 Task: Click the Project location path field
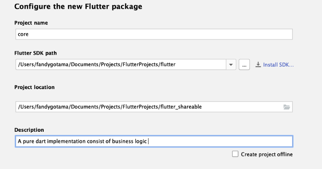tap(154, 107)
